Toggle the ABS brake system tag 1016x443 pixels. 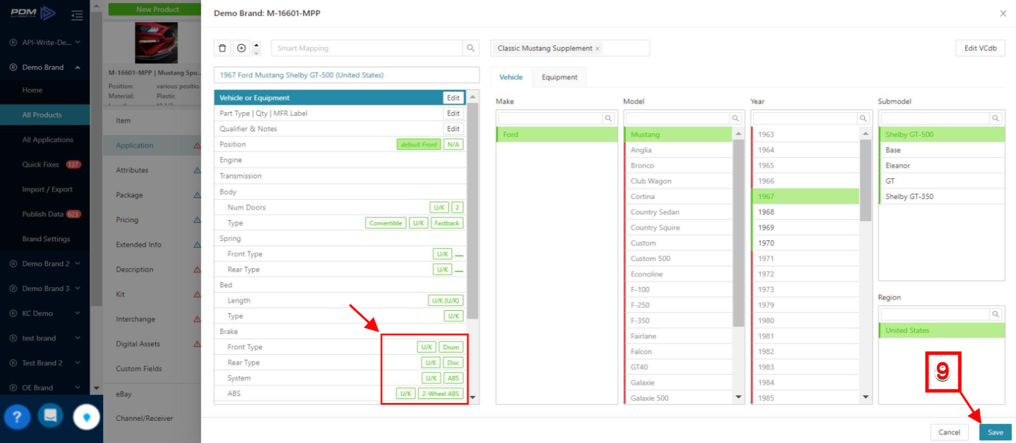pyautogui.click(x=453, y=378)
